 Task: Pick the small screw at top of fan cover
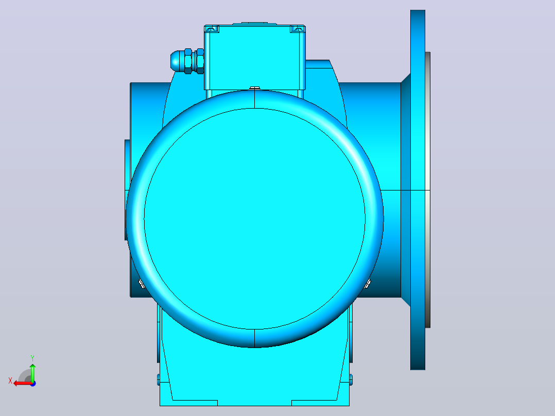[254, 88]
